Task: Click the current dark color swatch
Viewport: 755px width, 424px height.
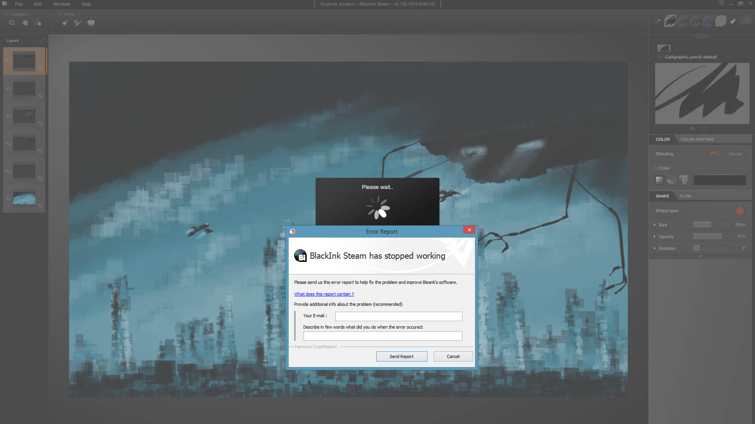Action: 720,180
